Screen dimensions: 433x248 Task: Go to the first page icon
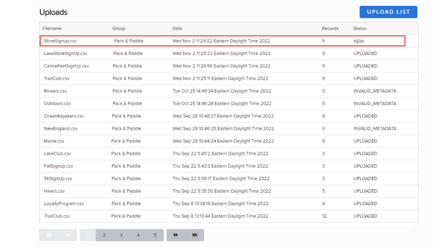tap(49, 235)
